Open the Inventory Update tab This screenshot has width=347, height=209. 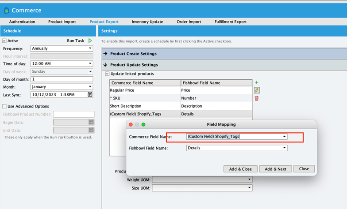pyautogui.click(x=147, y=22)
